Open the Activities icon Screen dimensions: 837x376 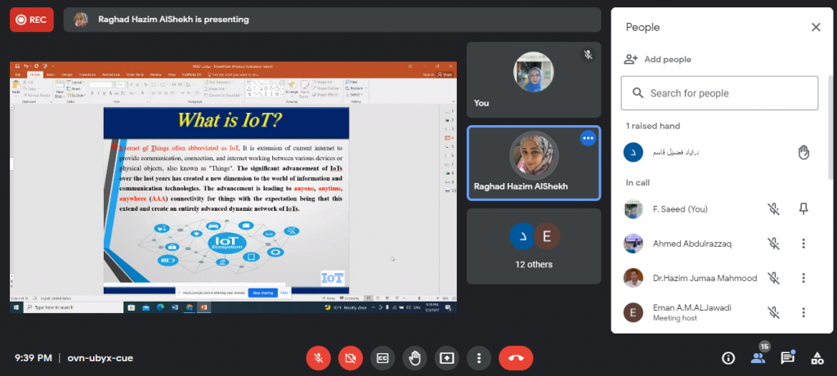click(817, 358)
